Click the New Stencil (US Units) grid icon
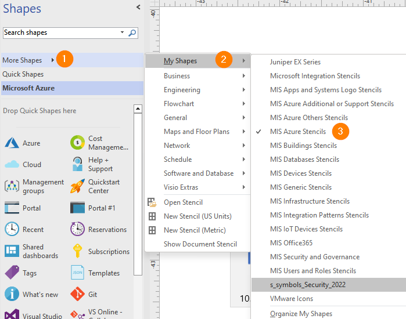The image size is (406, 319). (x=152, y=216)
